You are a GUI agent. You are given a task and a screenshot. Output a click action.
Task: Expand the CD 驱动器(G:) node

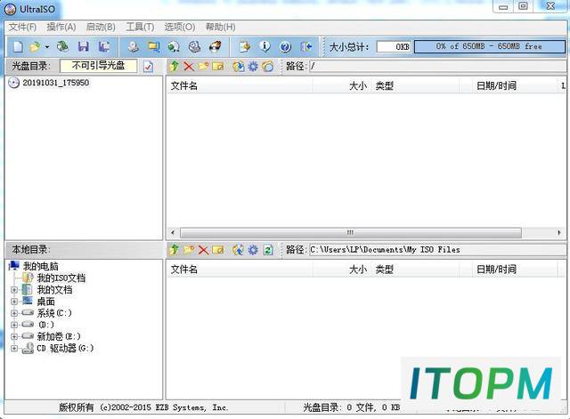point(14,348)
